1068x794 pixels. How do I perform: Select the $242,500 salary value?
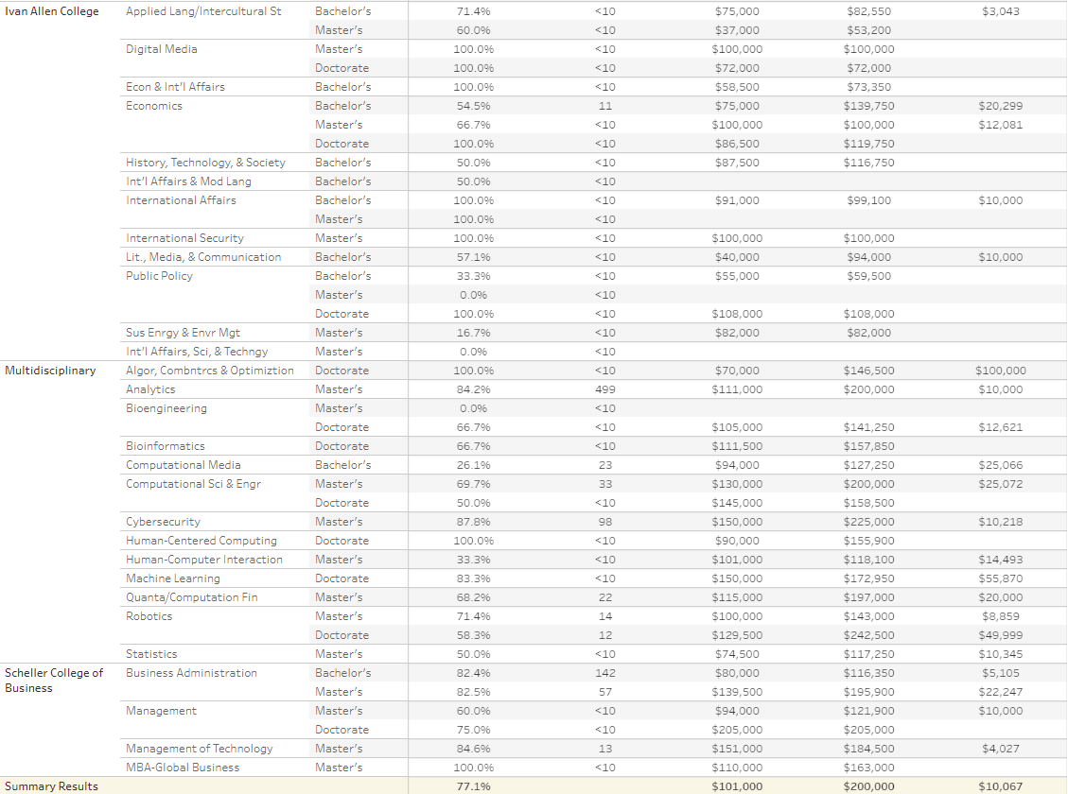[x=868, y=635]
